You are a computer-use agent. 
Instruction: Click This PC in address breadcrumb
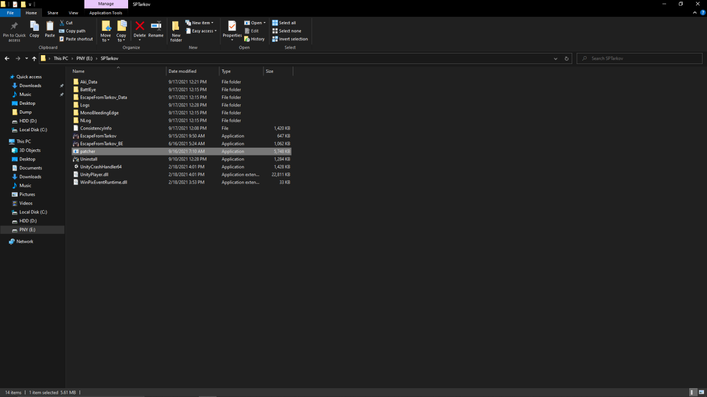click(61, 58)
